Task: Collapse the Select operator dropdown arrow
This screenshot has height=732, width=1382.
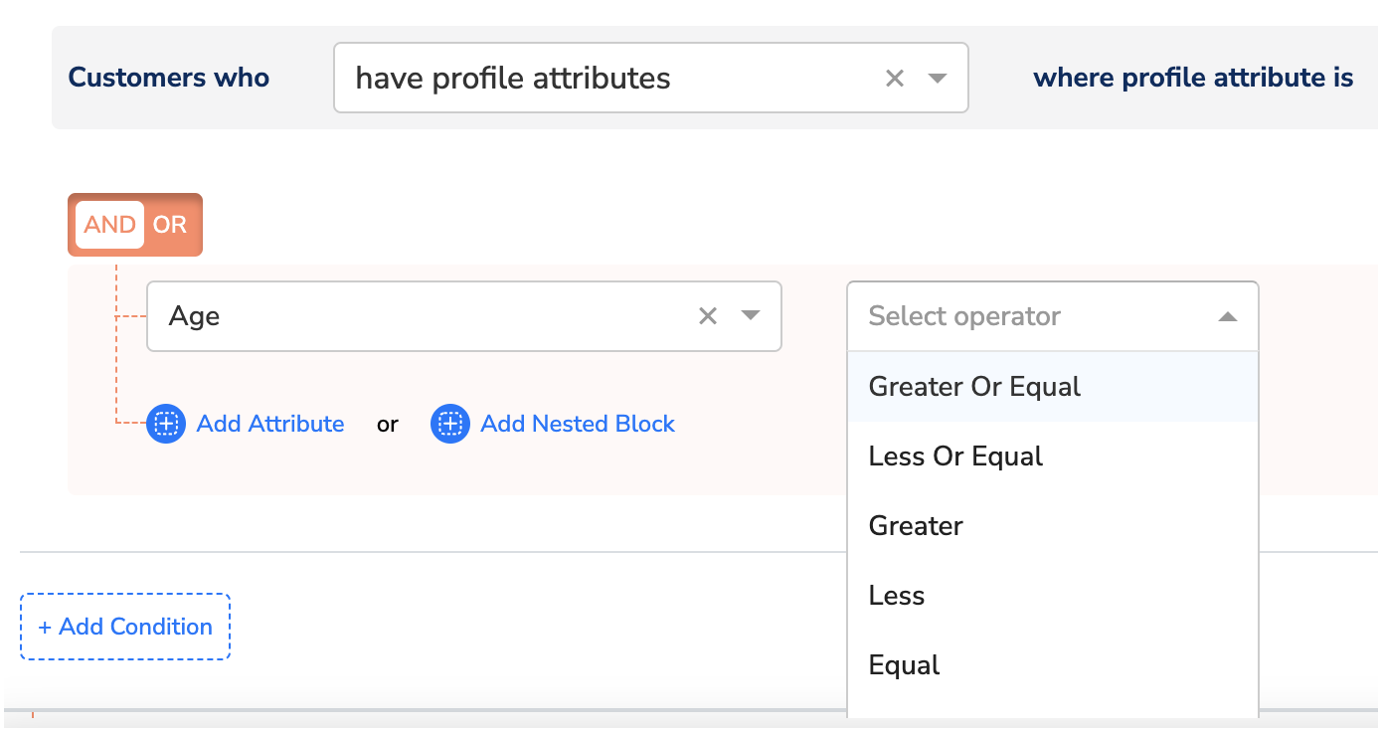Action: 1228,317
